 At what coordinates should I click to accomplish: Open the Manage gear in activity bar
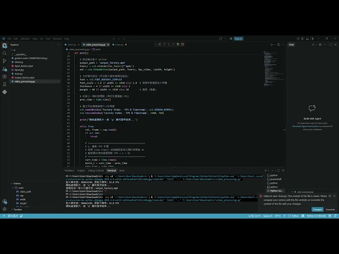coord(5,209)
